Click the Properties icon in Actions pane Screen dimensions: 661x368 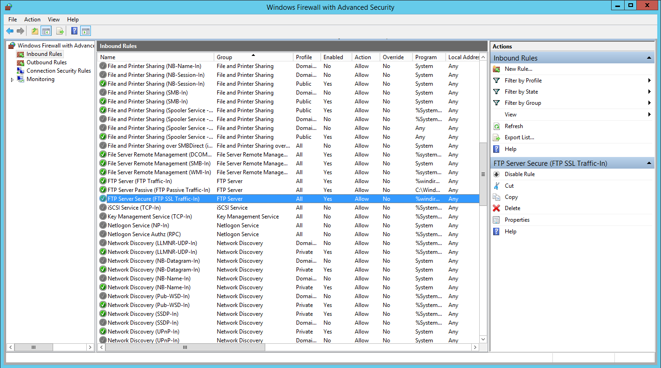496,220
